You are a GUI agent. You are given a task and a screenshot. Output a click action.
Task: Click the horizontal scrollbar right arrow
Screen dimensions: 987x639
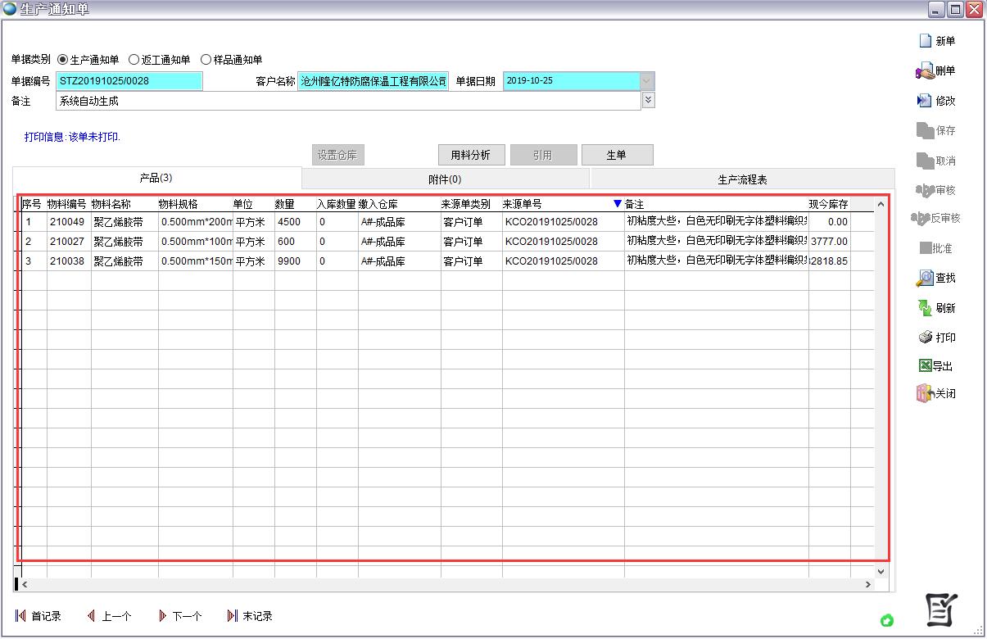click(868, 584)
